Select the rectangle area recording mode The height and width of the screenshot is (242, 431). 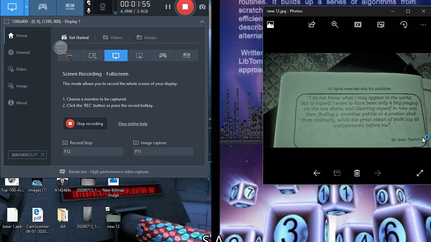(93, 56)
